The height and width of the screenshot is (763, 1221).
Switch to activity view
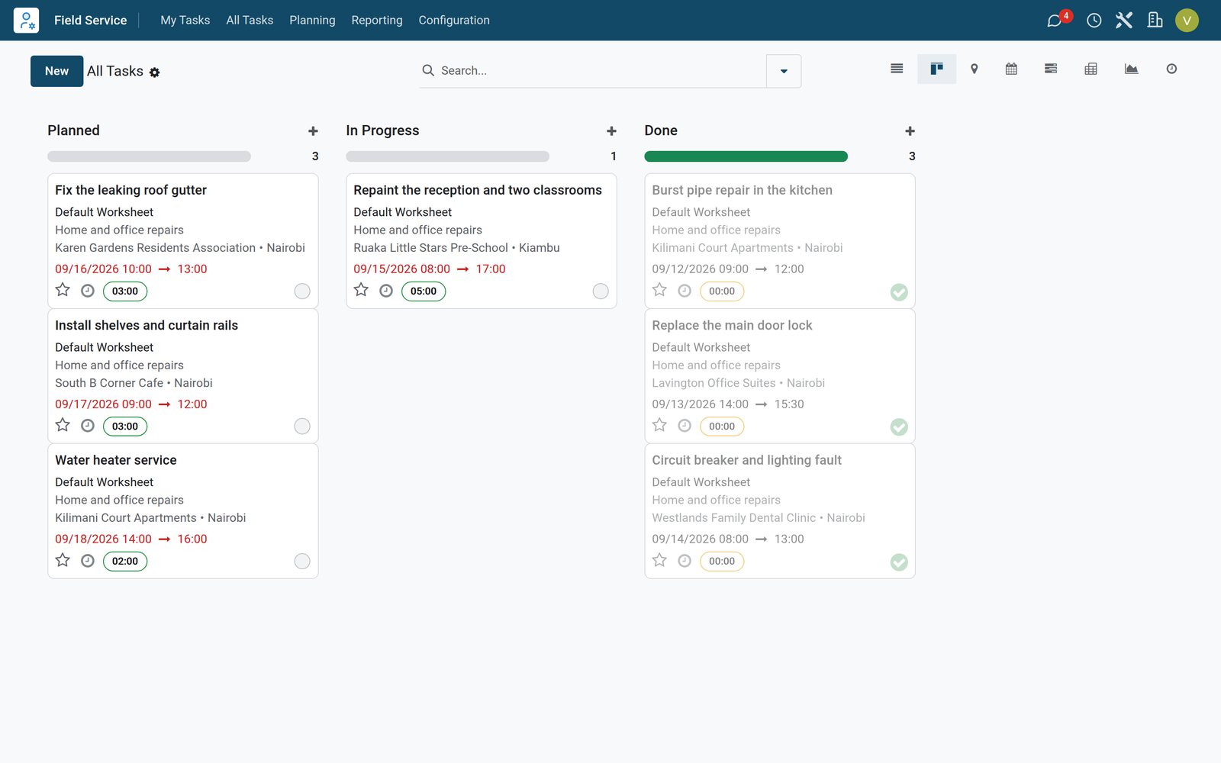coord(1171,69)
